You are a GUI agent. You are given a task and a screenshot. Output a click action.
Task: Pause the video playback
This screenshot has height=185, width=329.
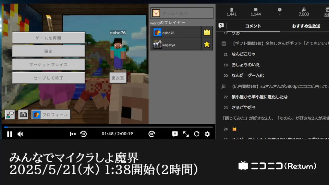click(10, 134)
